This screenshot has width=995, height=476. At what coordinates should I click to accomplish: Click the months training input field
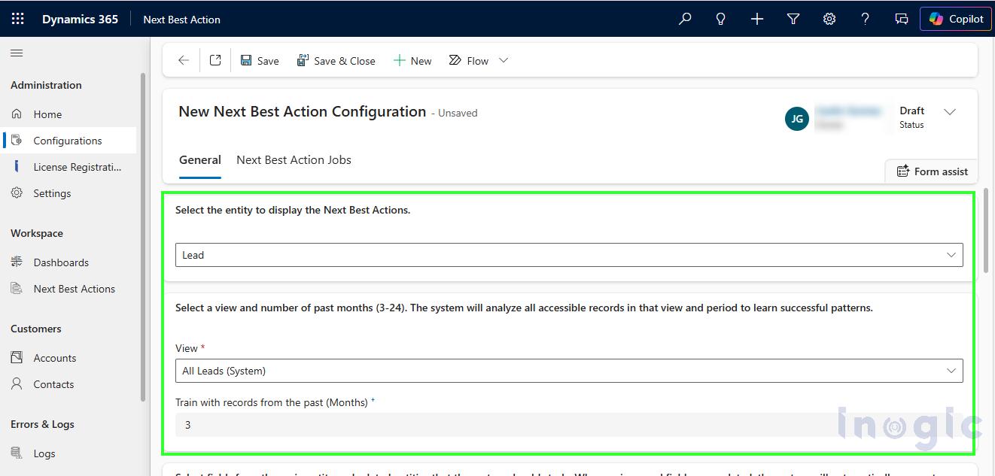504,425
